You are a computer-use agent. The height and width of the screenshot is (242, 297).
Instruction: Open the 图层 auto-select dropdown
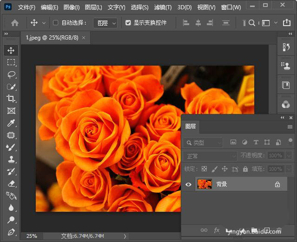106,23
